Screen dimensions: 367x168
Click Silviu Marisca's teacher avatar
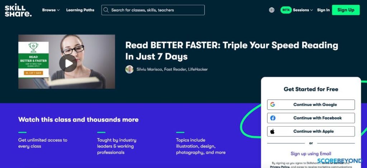point(129,69)
